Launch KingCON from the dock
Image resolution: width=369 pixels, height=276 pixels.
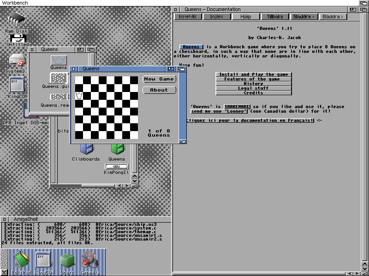(x=43, y=260)
